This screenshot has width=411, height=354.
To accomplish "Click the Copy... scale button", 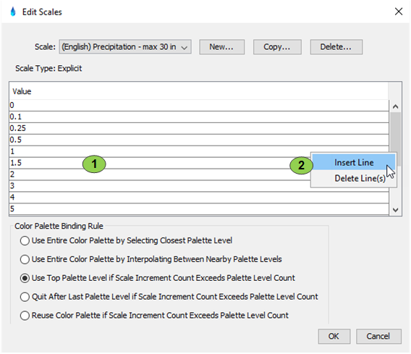I will (x=277, y=47).
